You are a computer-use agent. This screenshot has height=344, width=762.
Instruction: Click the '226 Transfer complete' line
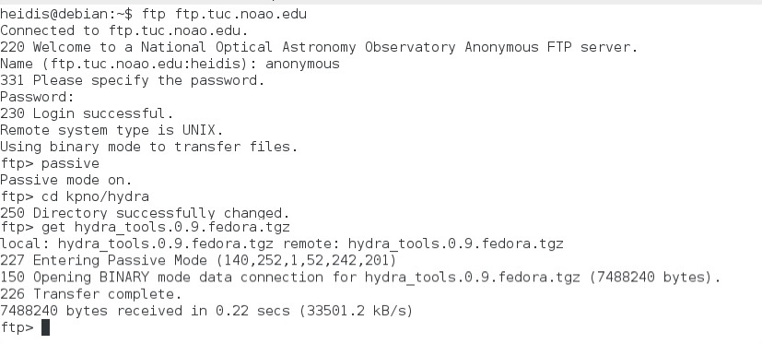click(91, 294)
